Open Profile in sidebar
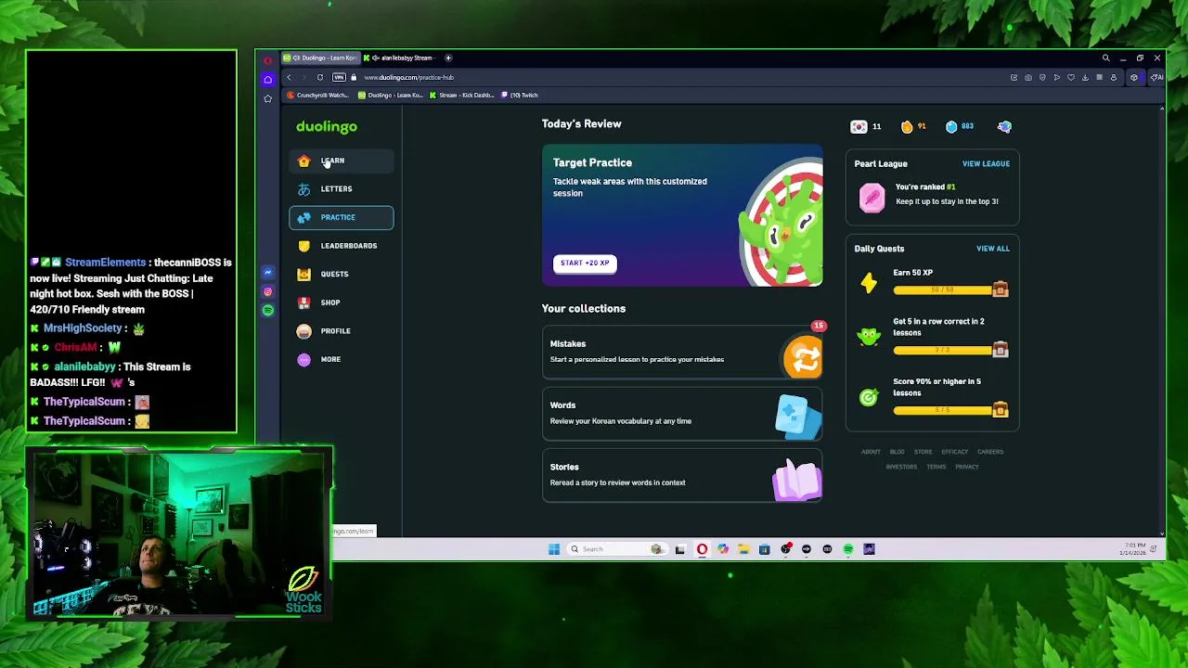This screenshot has width=1188, height=668. click(341, 331)
